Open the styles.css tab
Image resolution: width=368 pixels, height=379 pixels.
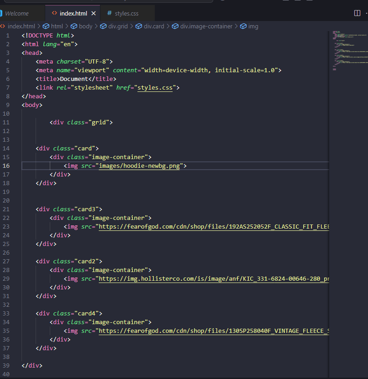point(126,13)
